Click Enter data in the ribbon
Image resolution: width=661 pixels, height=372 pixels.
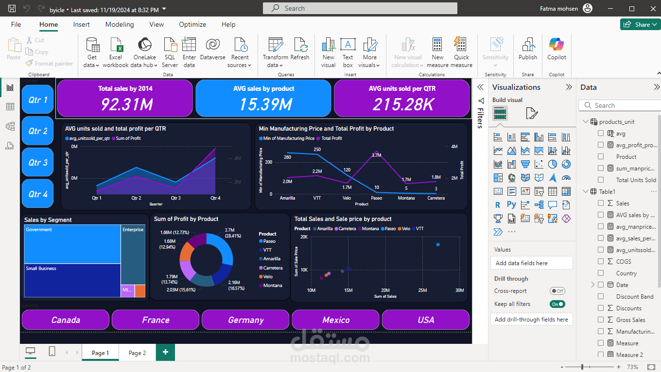189,53
